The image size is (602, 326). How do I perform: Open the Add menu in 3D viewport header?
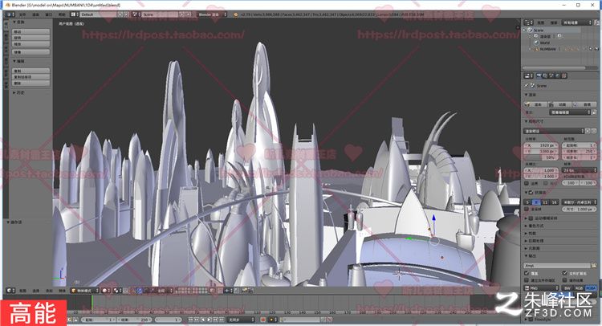49,291
